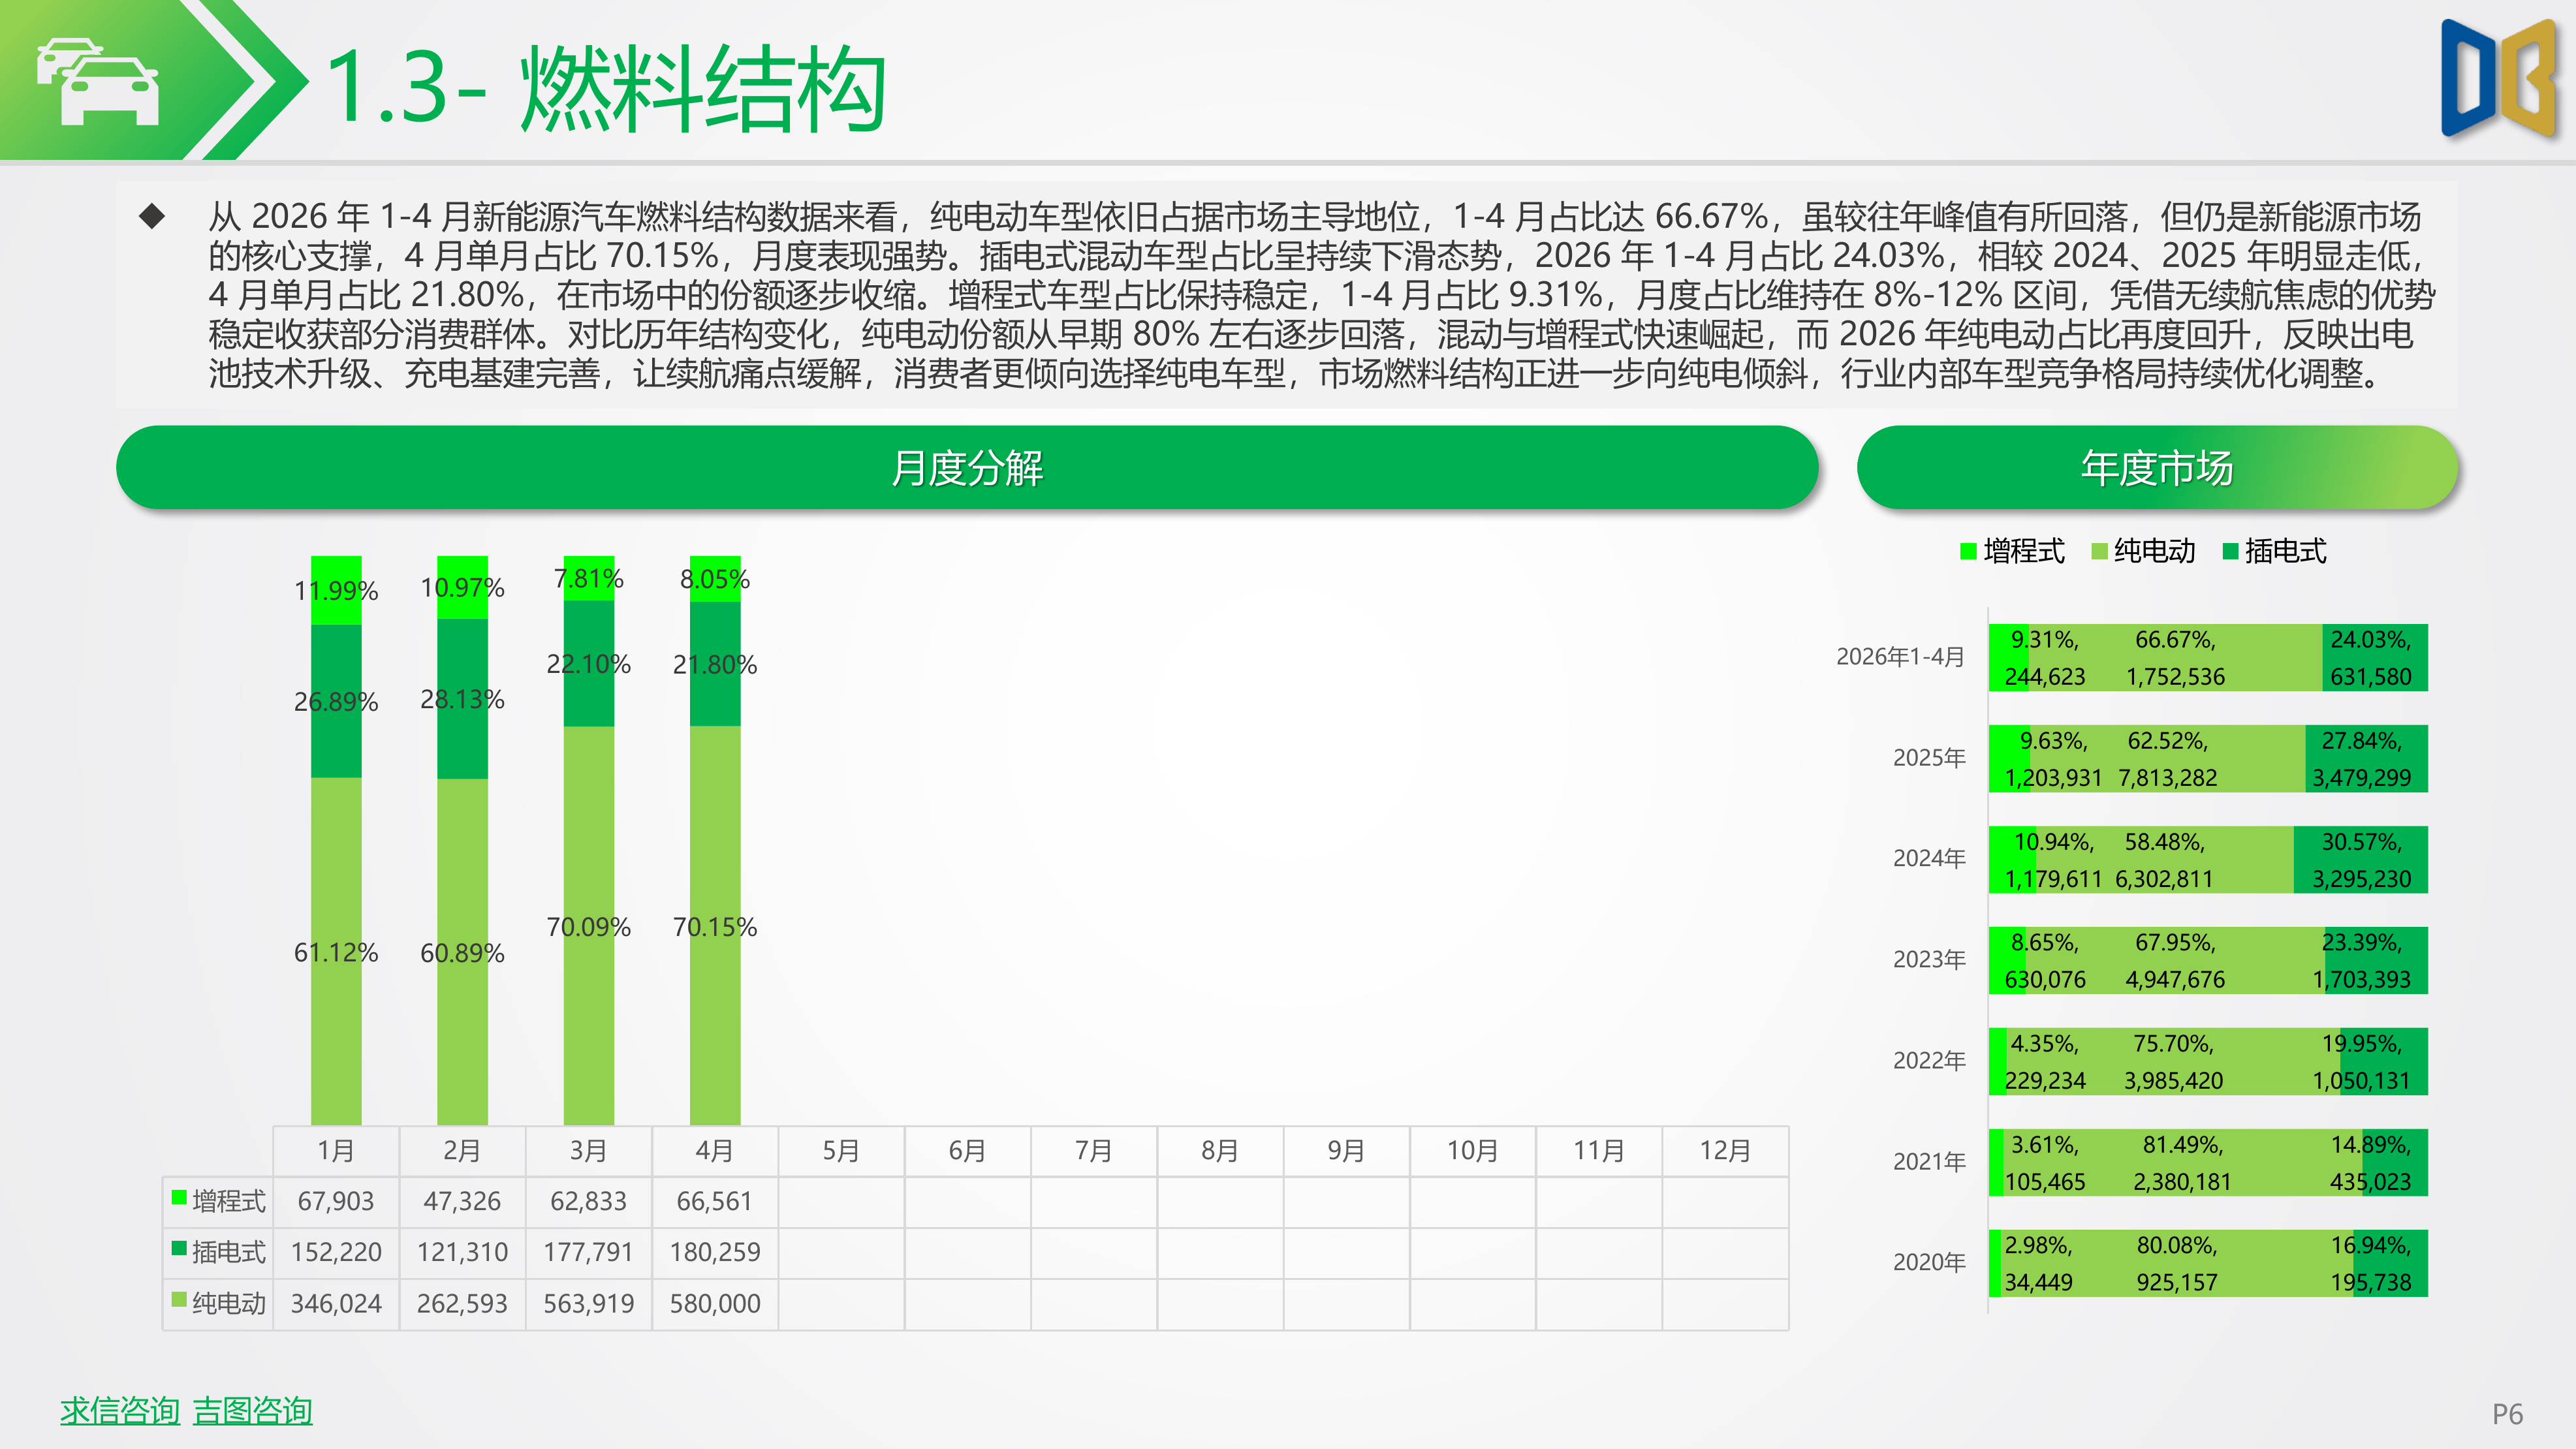Viewport: 2576px width, 1449px height.
Task: Click the table cell 67,903
Action: (x=336, y=1201)
